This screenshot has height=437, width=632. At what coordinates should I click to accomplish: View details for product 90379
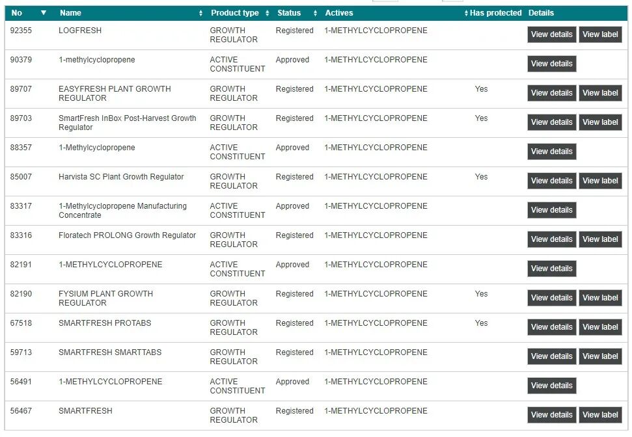coord(552,64)
